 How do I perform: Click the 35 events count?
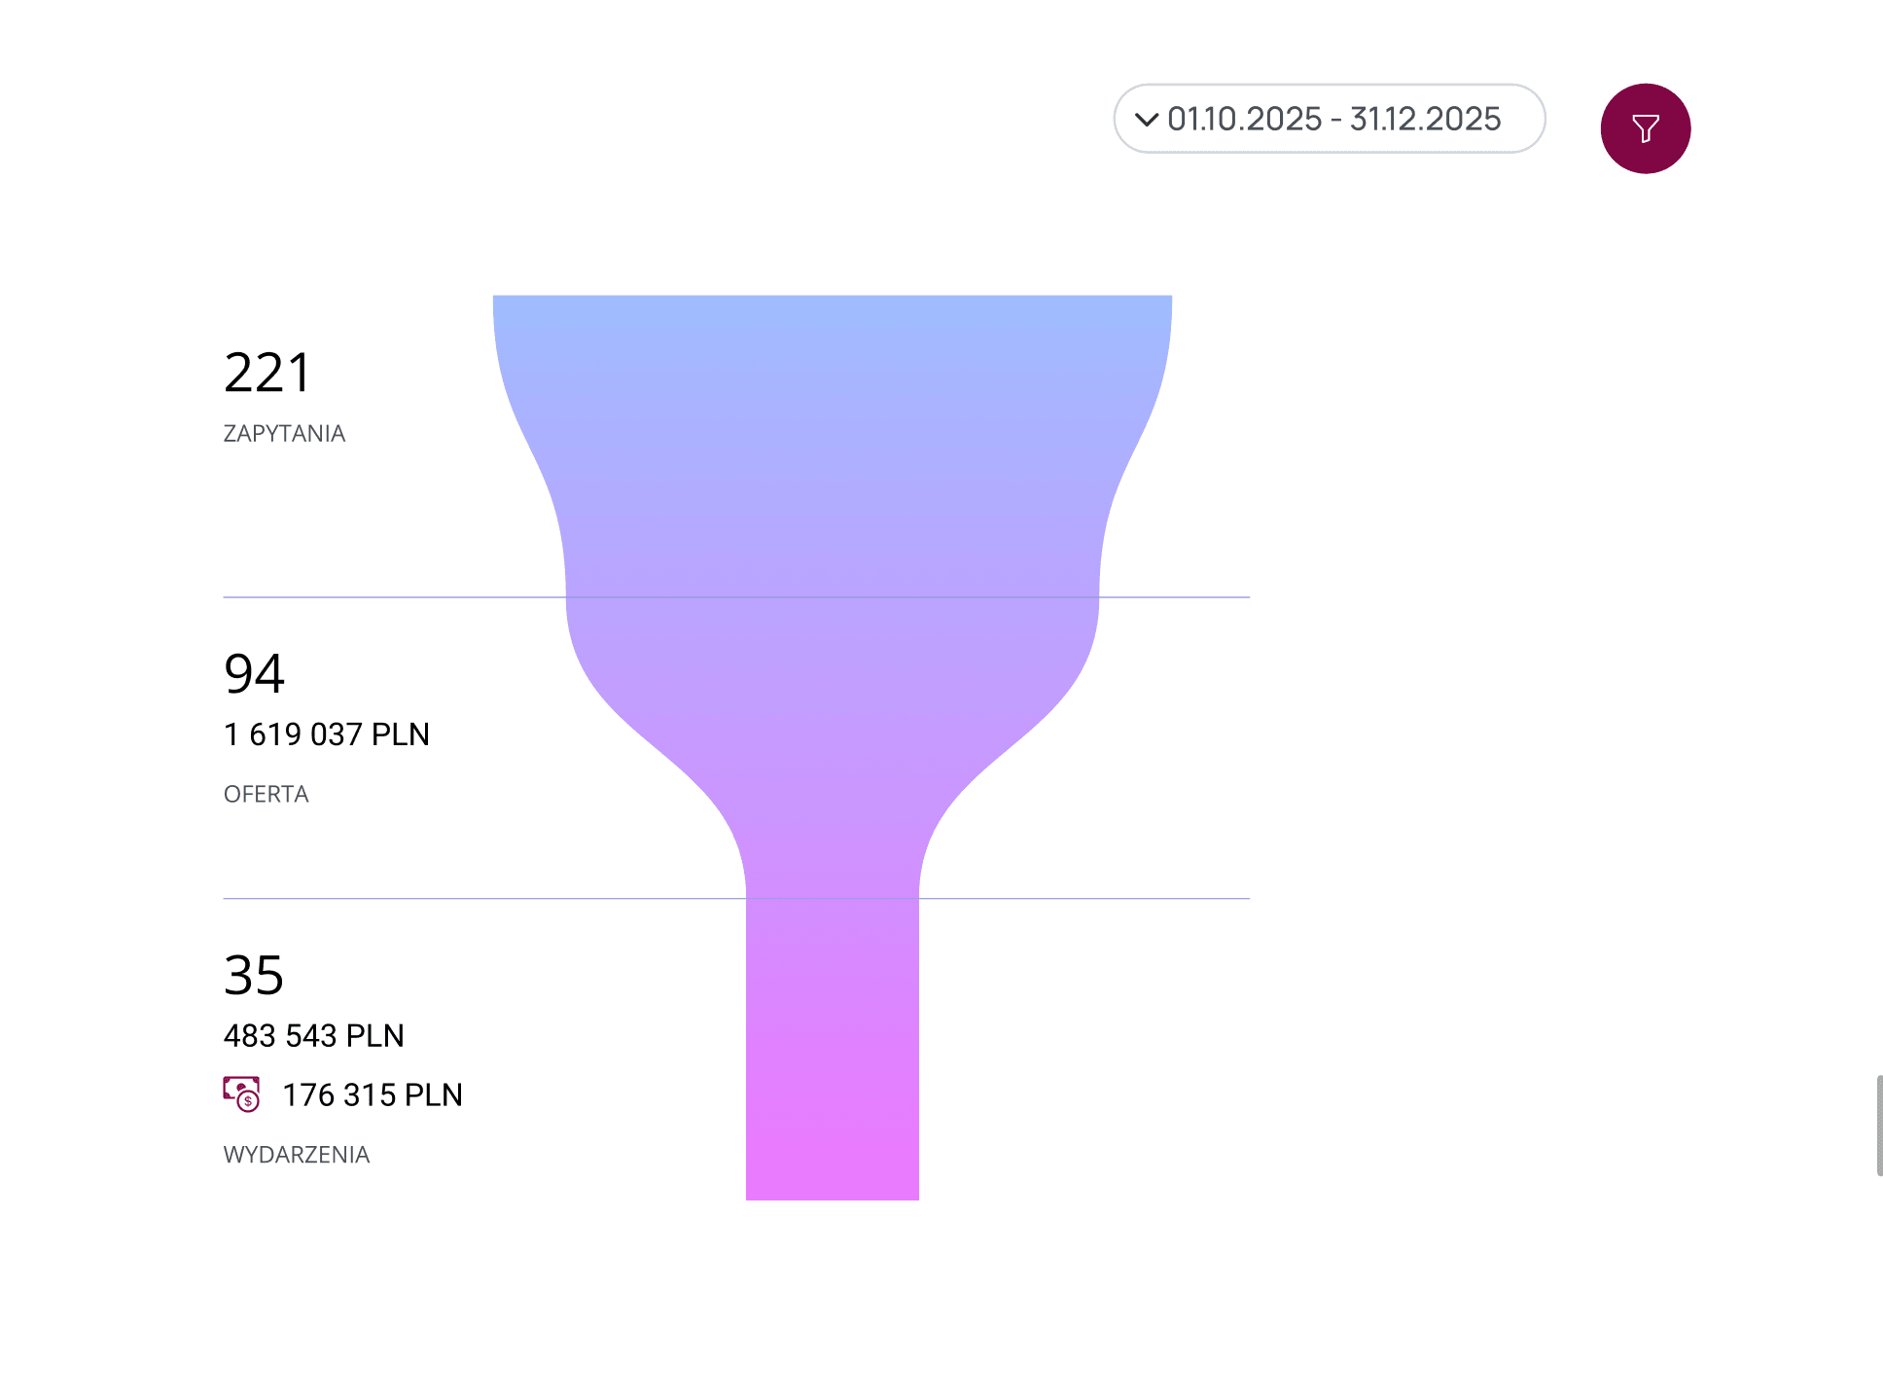pyautogui.click(x=254, y=975)
